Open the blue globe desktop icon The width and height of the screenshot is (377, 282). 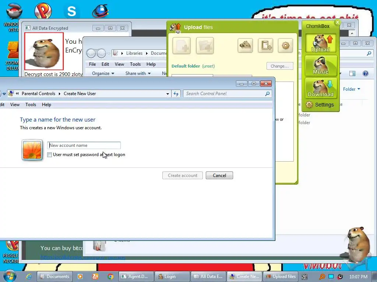coord(100,11)
